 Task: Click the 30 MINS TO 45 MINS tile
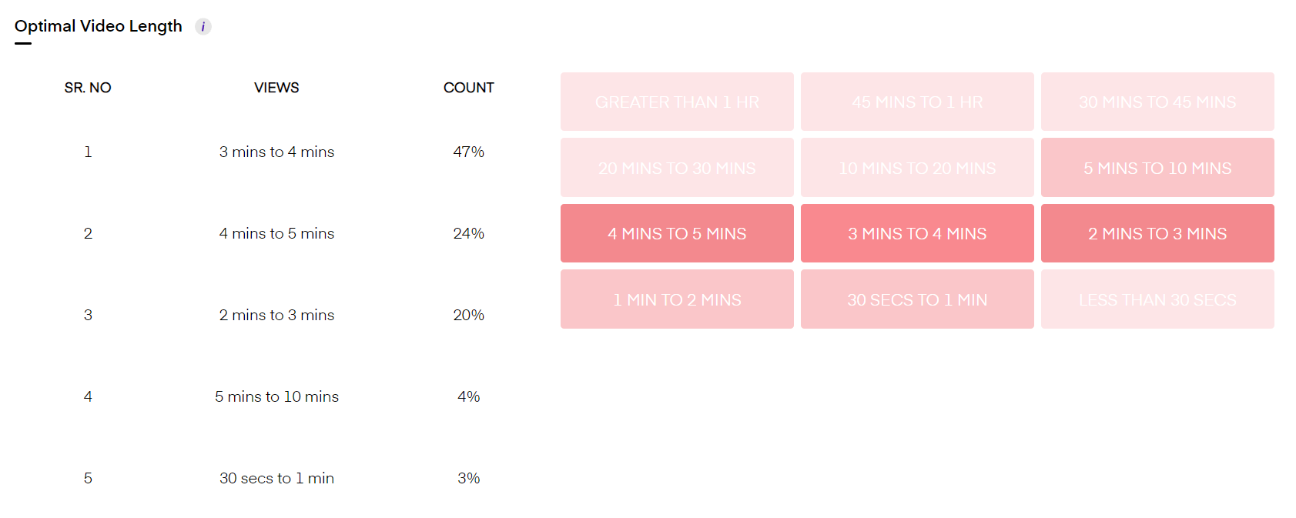point(1157,102)
